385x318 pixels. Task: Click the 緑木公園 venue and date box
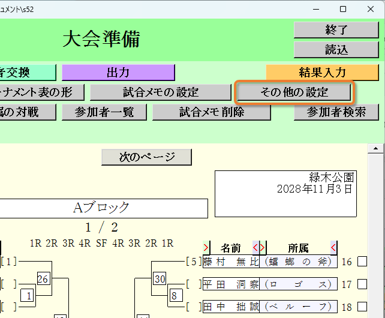point(285,194)
